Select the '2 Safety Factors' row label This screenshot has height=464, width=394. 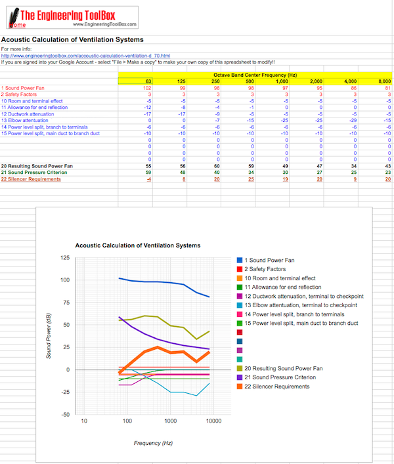coord(19,95)
